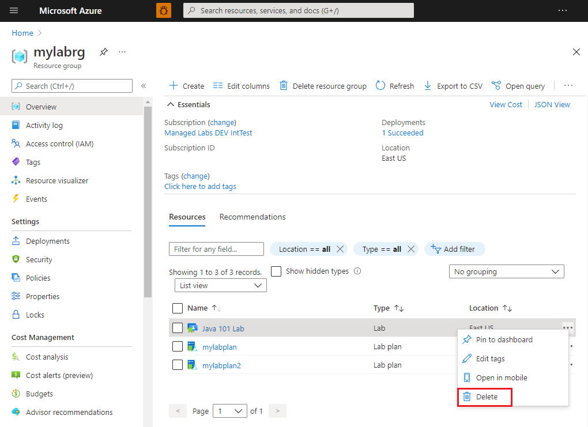Click the Home breadcrumb link

(x=22, y=33)
